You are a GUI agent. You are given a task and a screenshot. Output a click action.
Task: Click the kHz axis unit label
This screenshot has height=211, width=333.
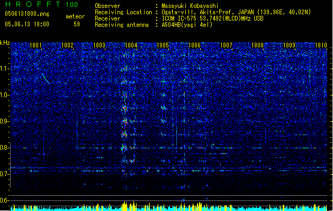click(5, 43)
